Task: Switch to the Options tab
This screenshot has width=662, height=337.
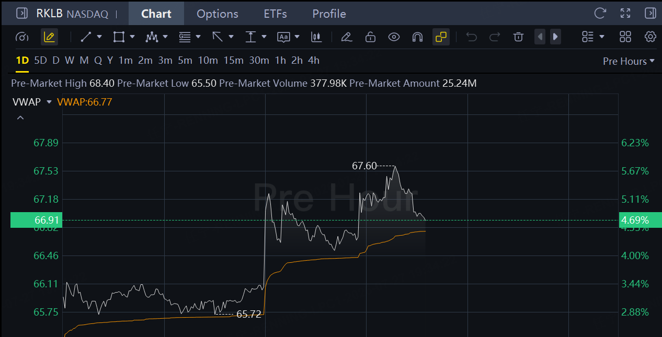Action: point(218,14)
